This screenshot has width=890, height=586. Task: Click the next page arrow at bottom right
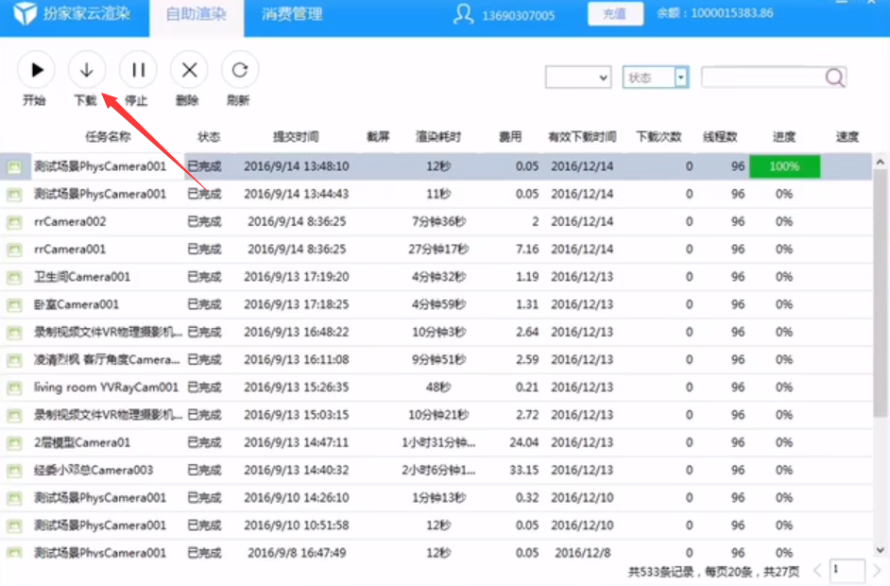(x=879, y=571)
